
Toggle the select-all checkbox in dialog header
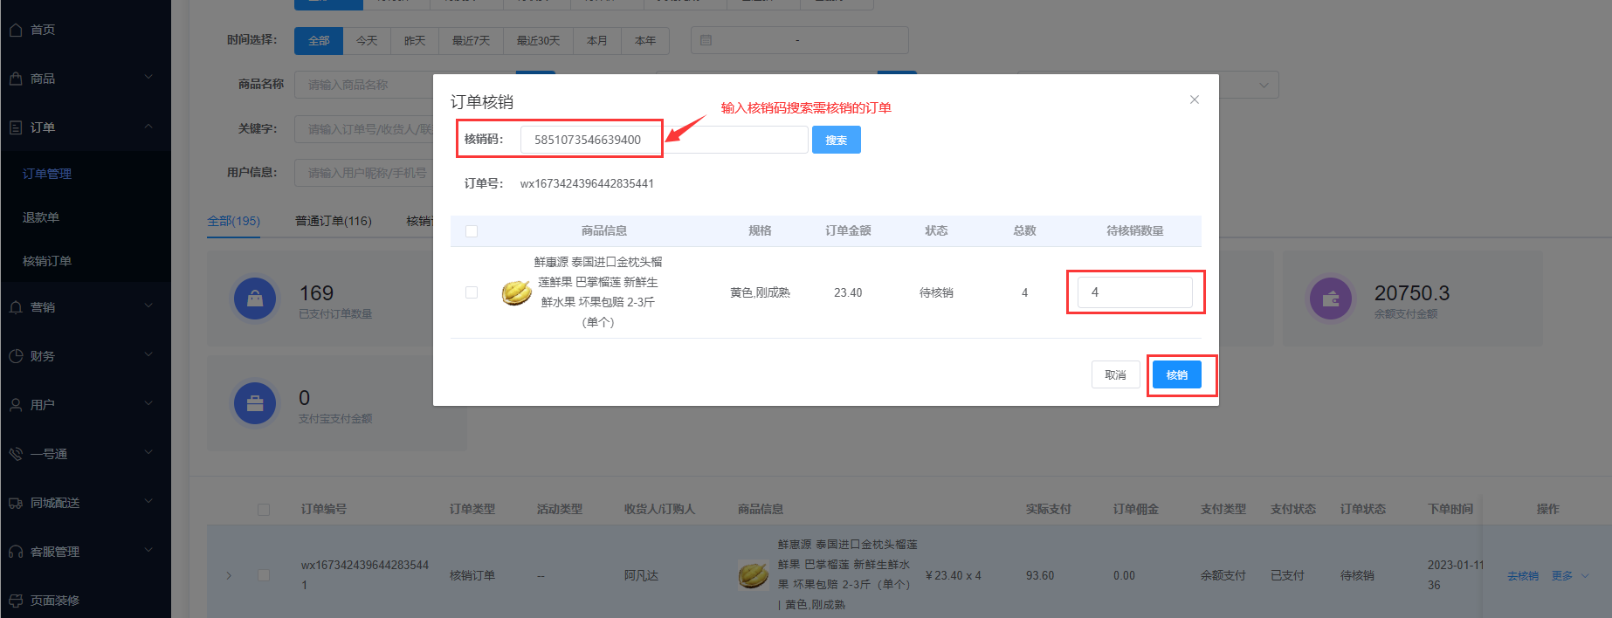(472, 231)
